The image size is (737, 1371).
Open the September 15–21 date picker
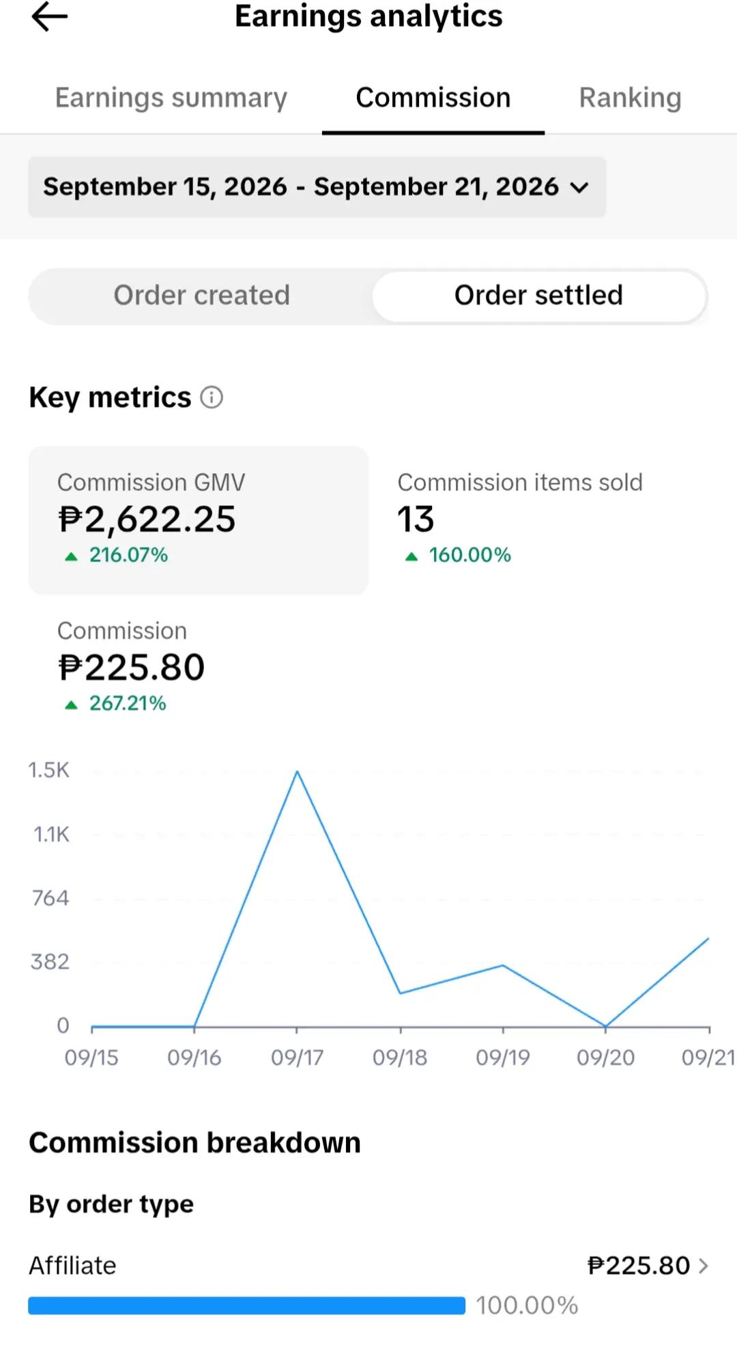click(317, 187)
